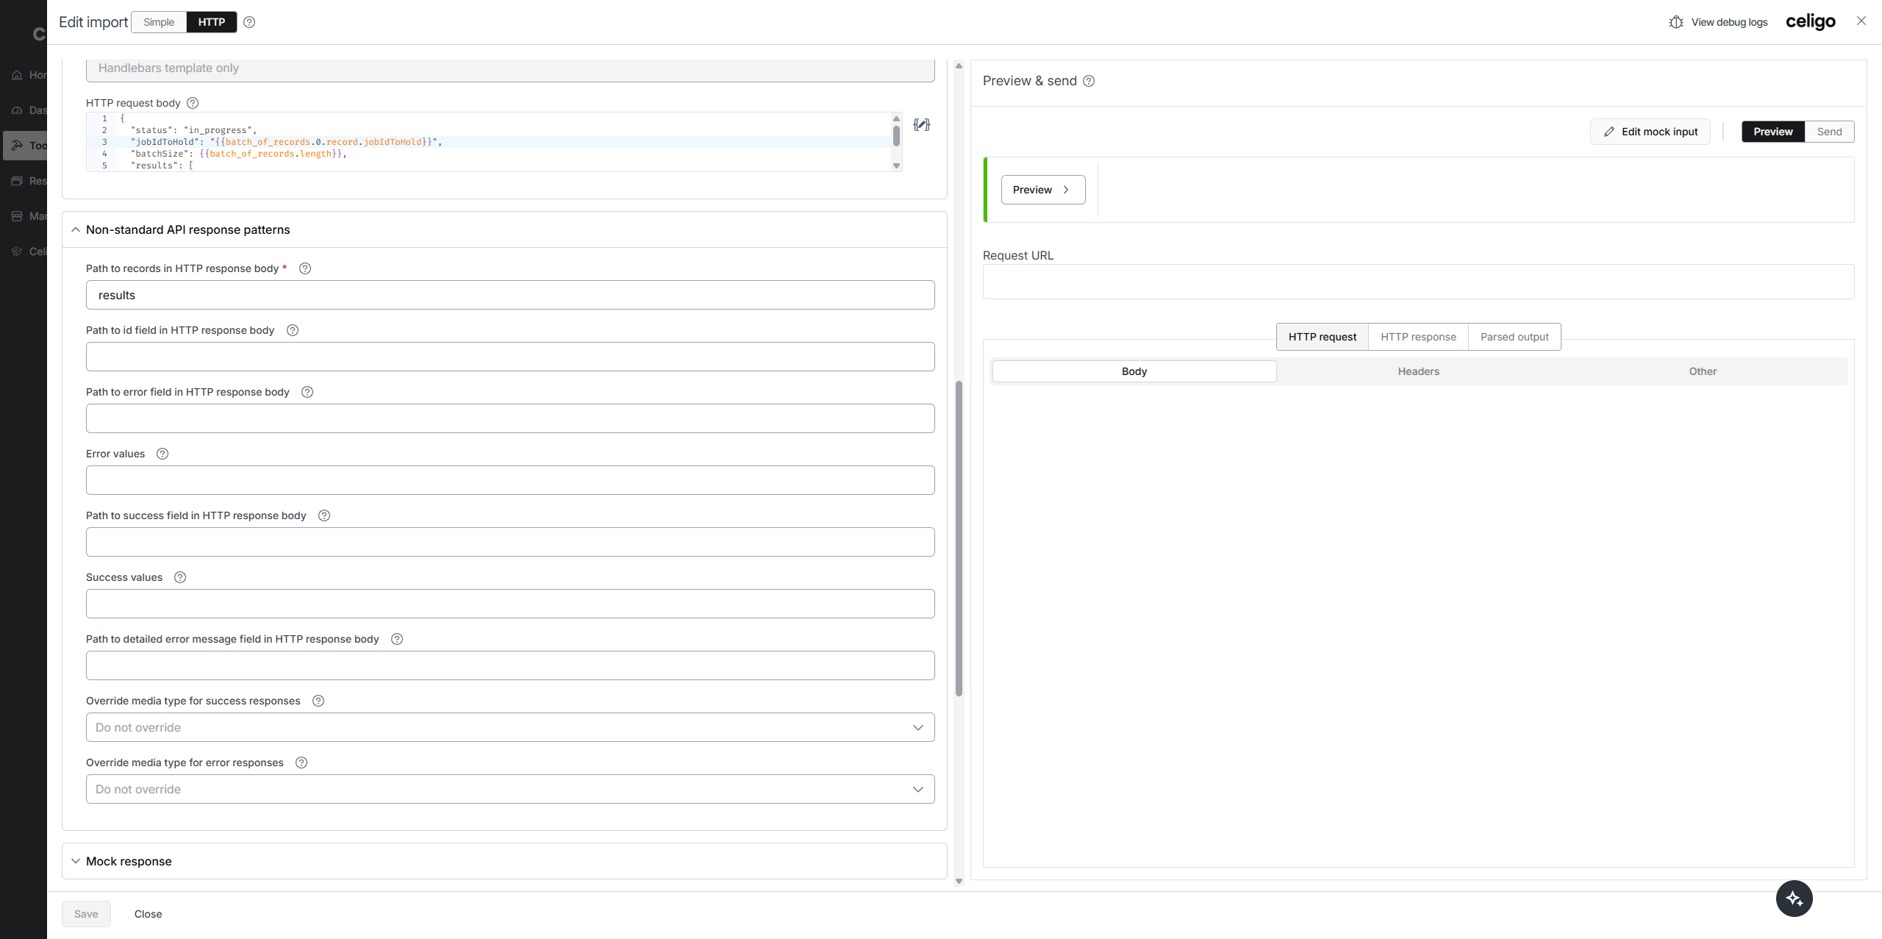Open Override media type for error responses dropdown

pyautogui.click(x=510, y=789)
